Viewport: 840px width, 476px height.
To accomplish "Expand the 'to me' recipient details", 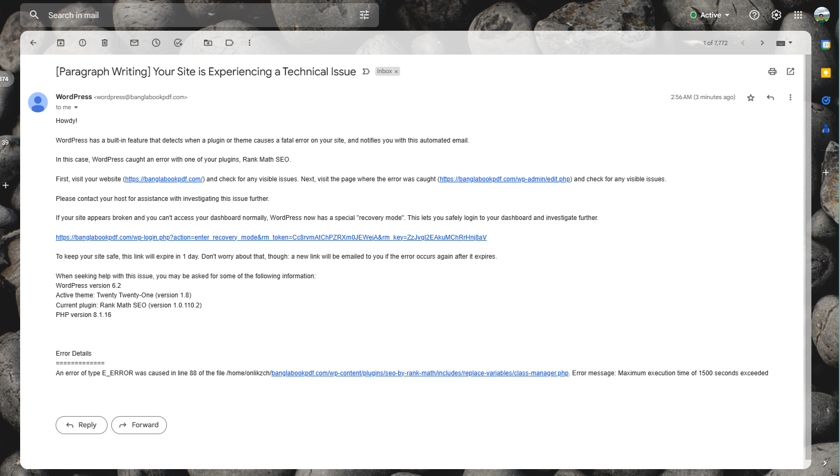I will coord(76,108).
